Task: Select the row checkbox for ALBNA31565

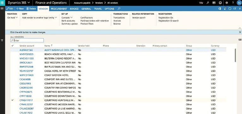Action: [x=13, y=50]
